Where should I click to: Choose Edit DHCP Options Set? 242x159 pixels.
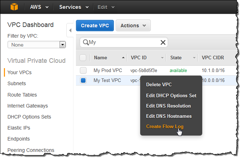[171, 95]
